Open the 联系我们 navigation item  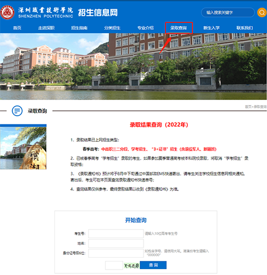click(245, 28)
